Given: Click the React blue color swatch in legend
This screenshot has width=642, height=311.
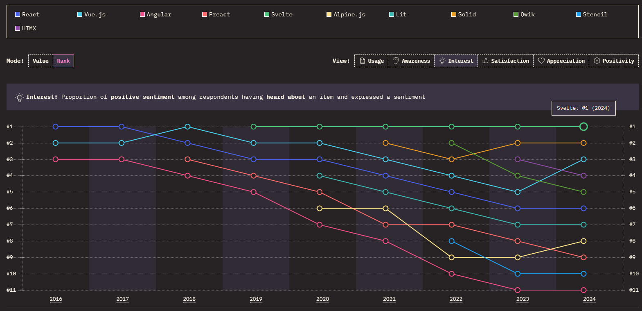Looking at the screenshot, I should 18,14.
